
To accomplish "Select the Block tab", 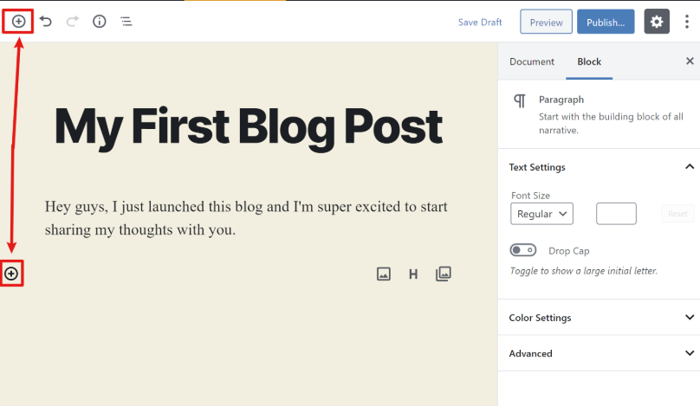I will pos(589,61).
